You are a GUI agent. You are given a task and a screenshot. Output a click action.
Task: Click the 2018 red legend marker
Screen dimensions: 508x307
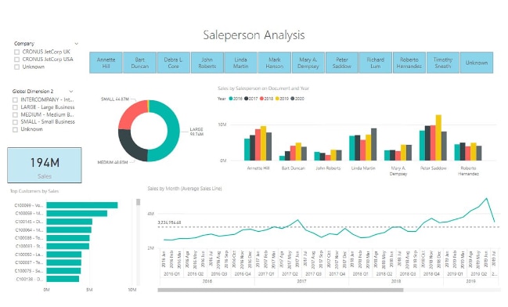tap(262, 99)
